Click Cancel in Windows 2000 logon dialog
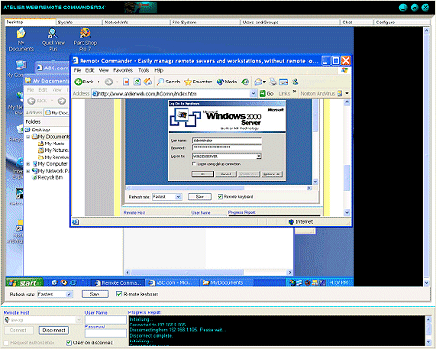 coord(226,174)
